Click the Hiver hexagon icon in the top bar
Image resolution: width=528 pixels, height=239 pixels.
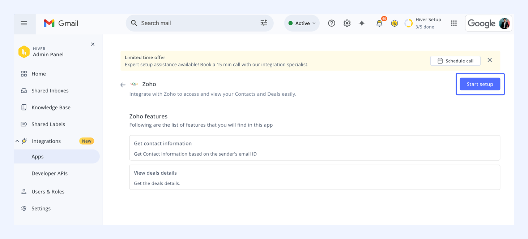[x=395, y=23]
